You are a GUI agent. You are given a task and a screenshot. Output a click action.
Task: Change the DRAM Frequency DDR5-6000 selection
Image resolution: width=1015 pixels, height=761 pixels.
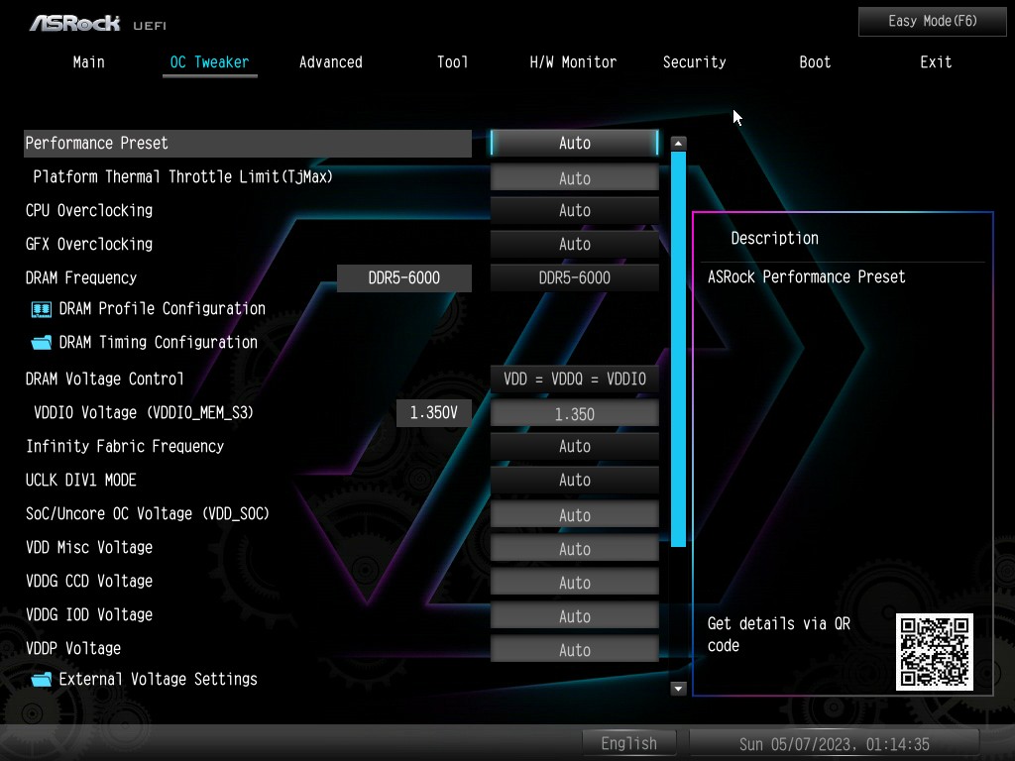tap(574, 278)
